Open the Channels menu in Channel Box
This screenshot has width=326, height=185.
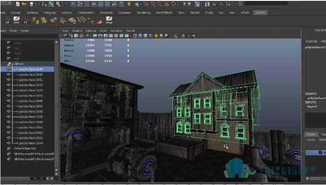click(312, 41)
